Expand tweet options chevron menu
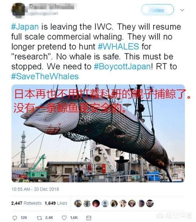The image size is (196, 222). [x=182, y=10]
